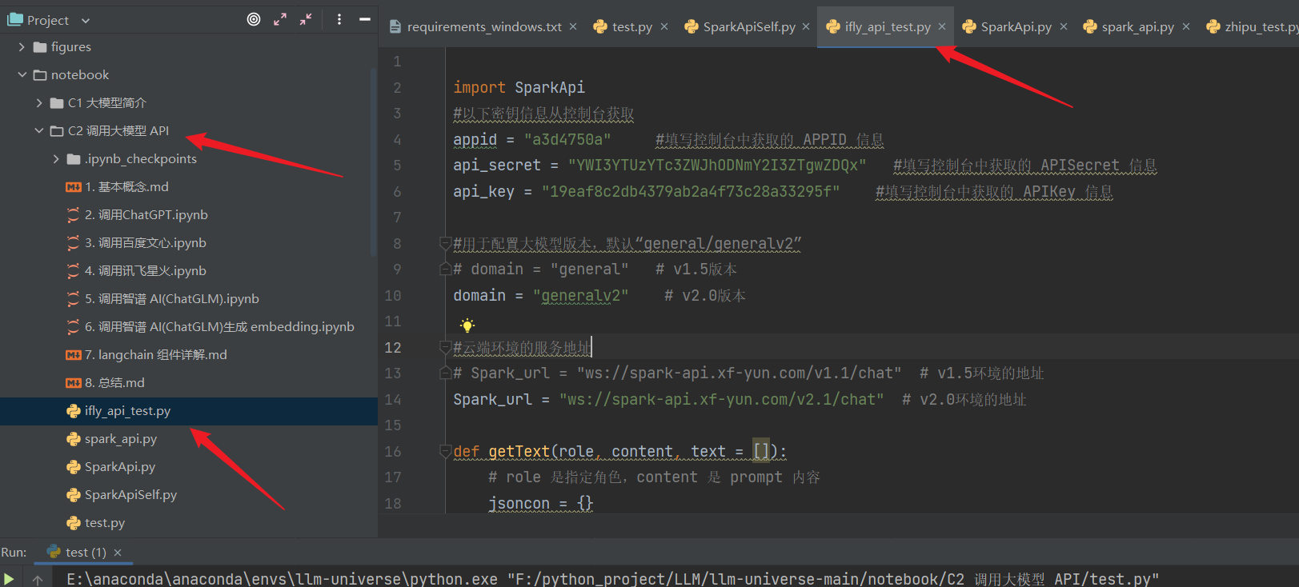
Task: Collapse the C2 调用大模型 API folder
Action: (39, 131)
